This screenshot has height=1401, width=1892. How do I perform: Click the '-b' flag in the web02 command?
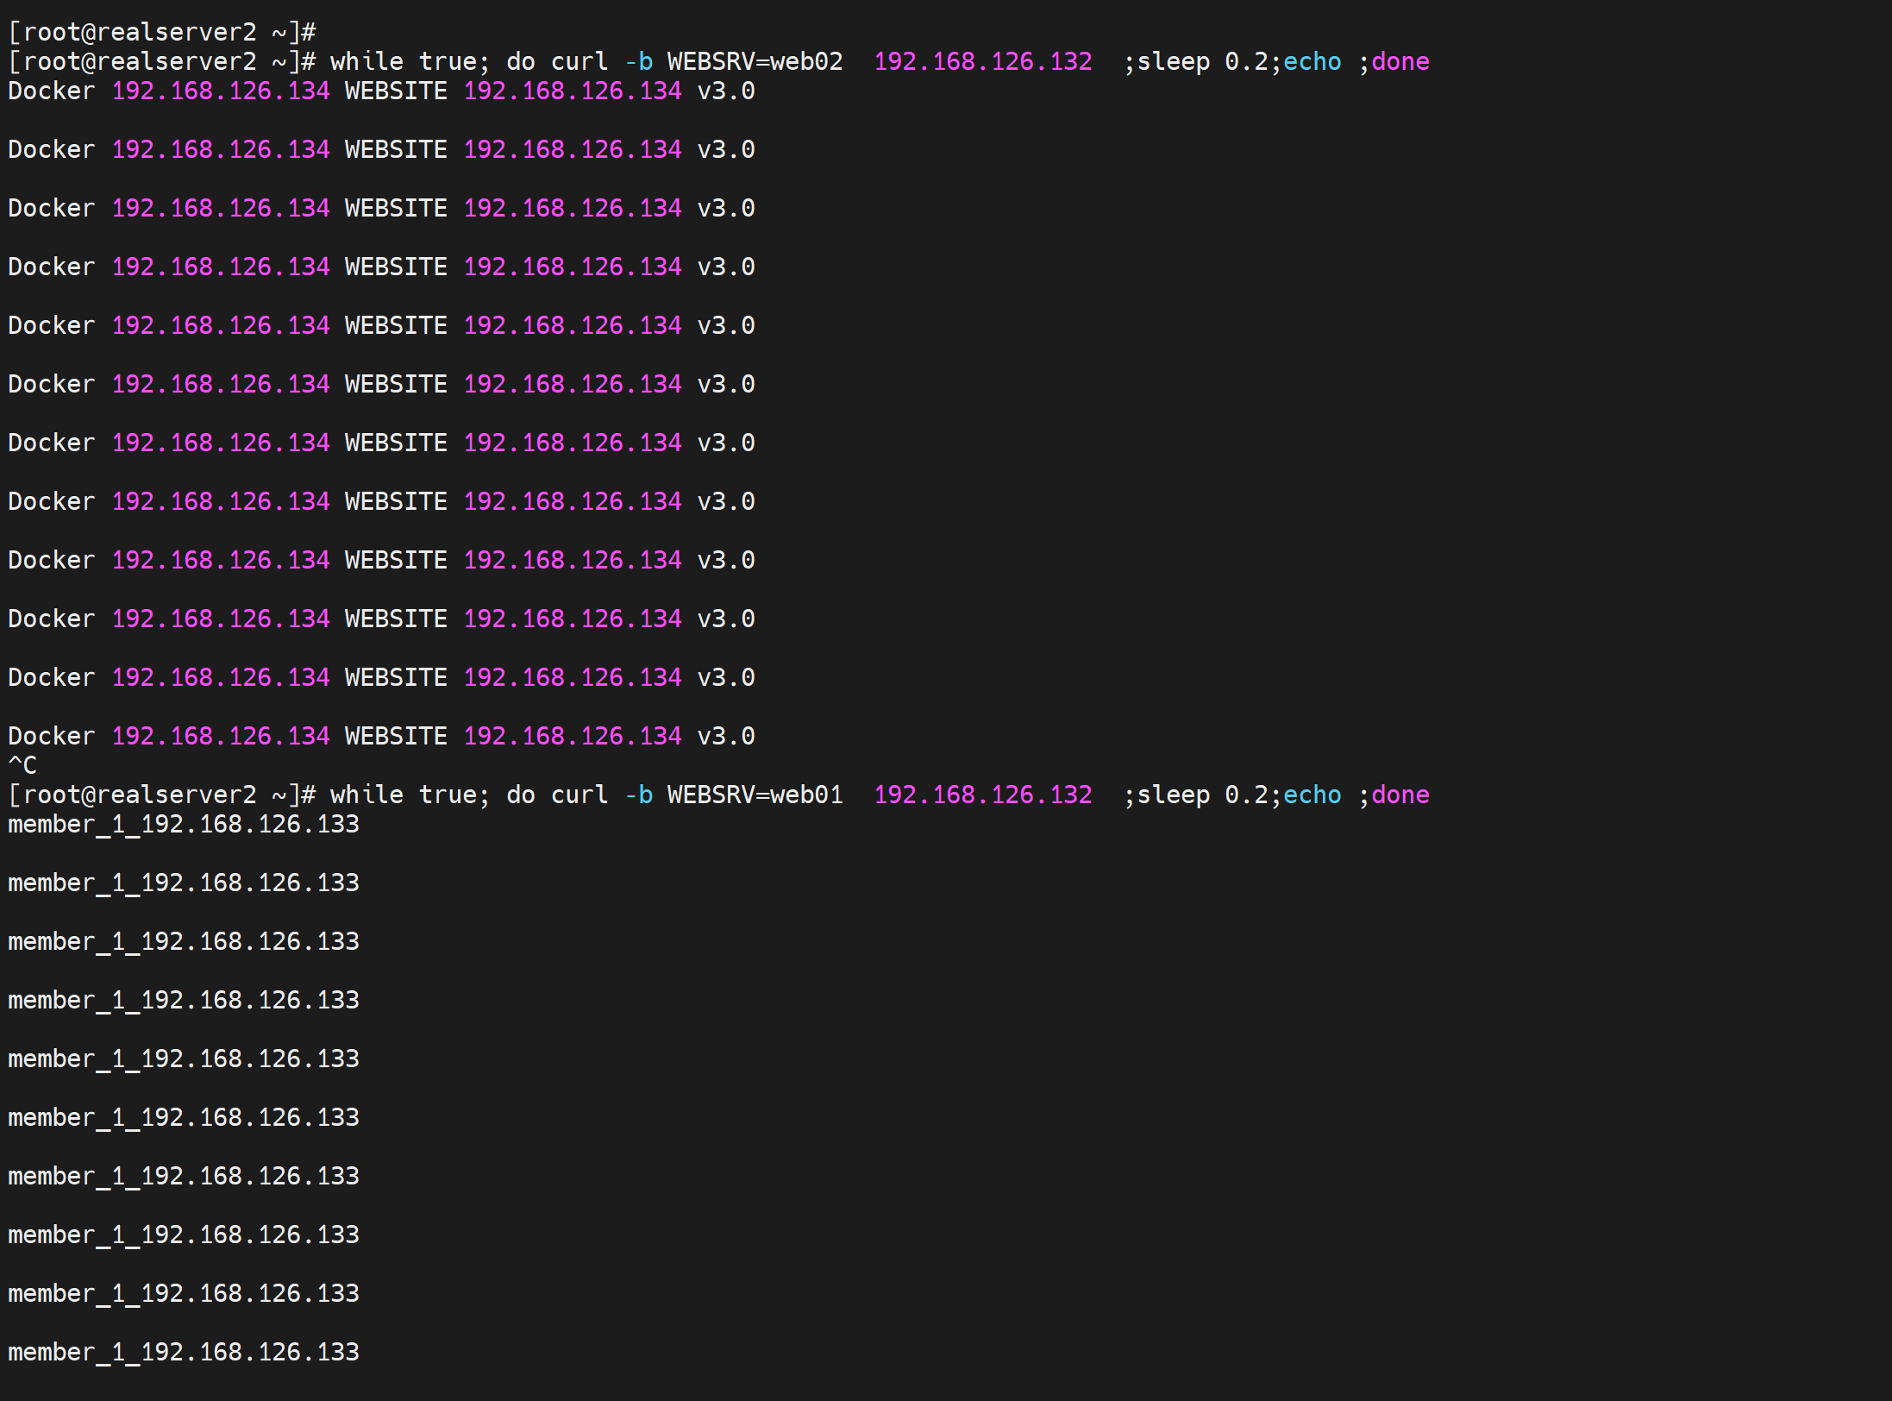tap(638, 61)
